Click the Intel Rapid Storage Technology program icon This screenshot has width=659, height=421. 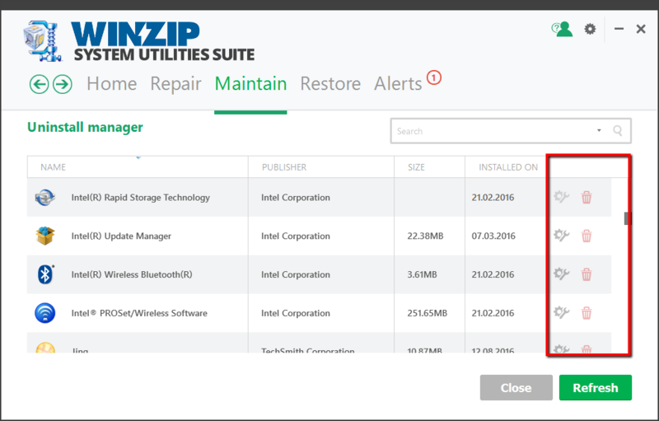pos(45,197)
